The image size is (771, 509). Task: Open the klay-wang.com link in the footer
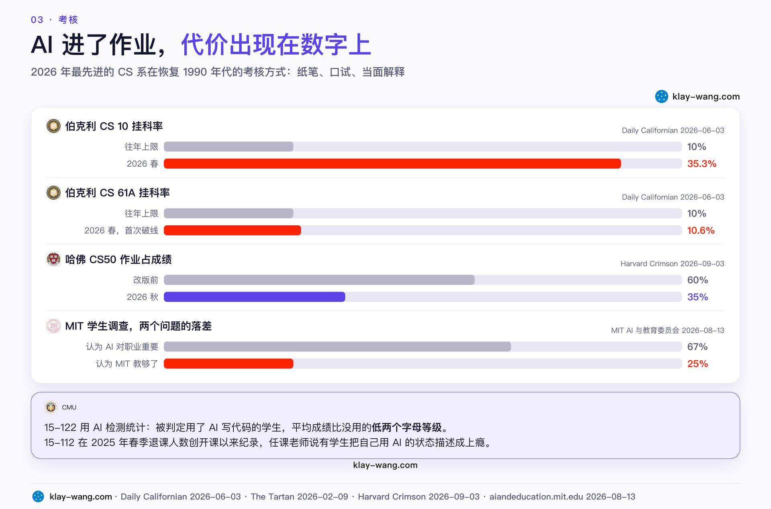click(81, 497)
